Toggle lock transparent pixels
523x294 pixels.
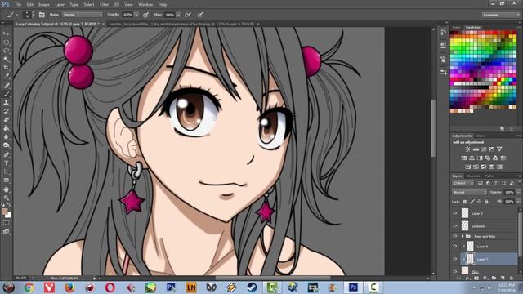click(464, 202)
